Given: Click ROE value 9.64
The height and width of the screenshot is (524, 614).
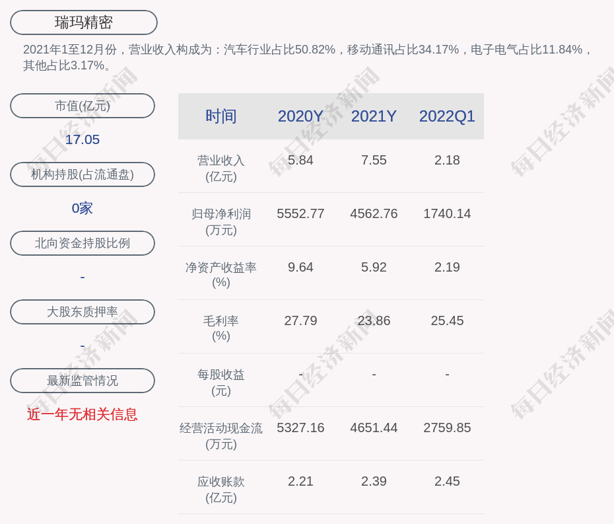Looking at the screenshot, I should [300, 268].
